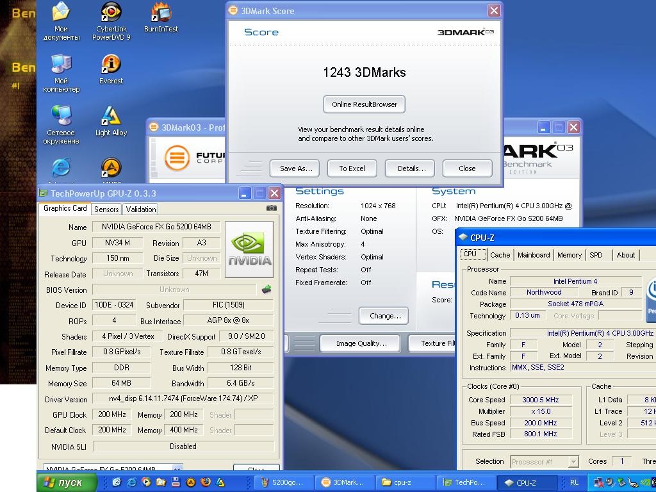Open the Memory tab in CPU-Z
This screenshot has height=492, width=656.
(x=570, y=255)
